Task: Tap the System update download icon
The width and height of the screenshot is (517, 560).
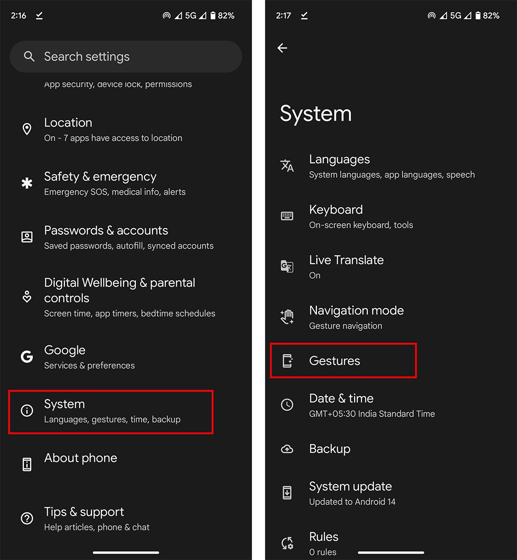Action: coord(287,493)
